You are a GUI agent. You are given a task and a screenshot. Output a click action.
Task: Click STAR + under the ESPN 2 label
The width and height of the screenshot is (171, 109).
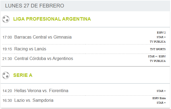point(161,37)
